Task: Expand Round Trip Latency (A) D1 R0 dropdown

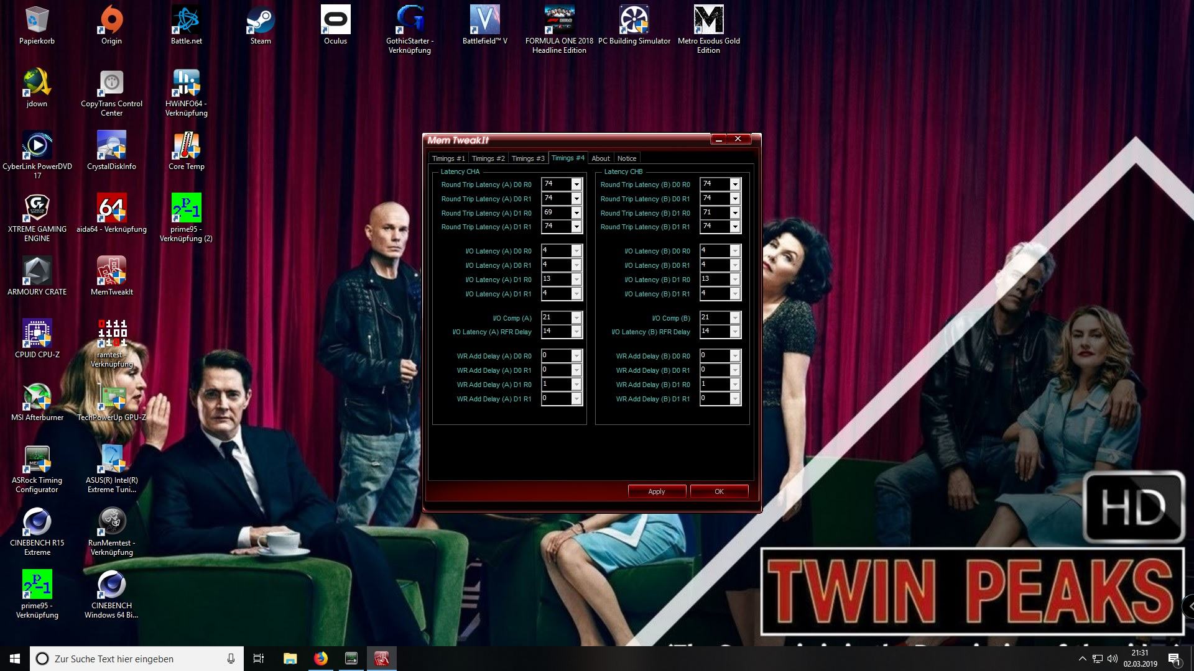Action: tap(576, 213)
